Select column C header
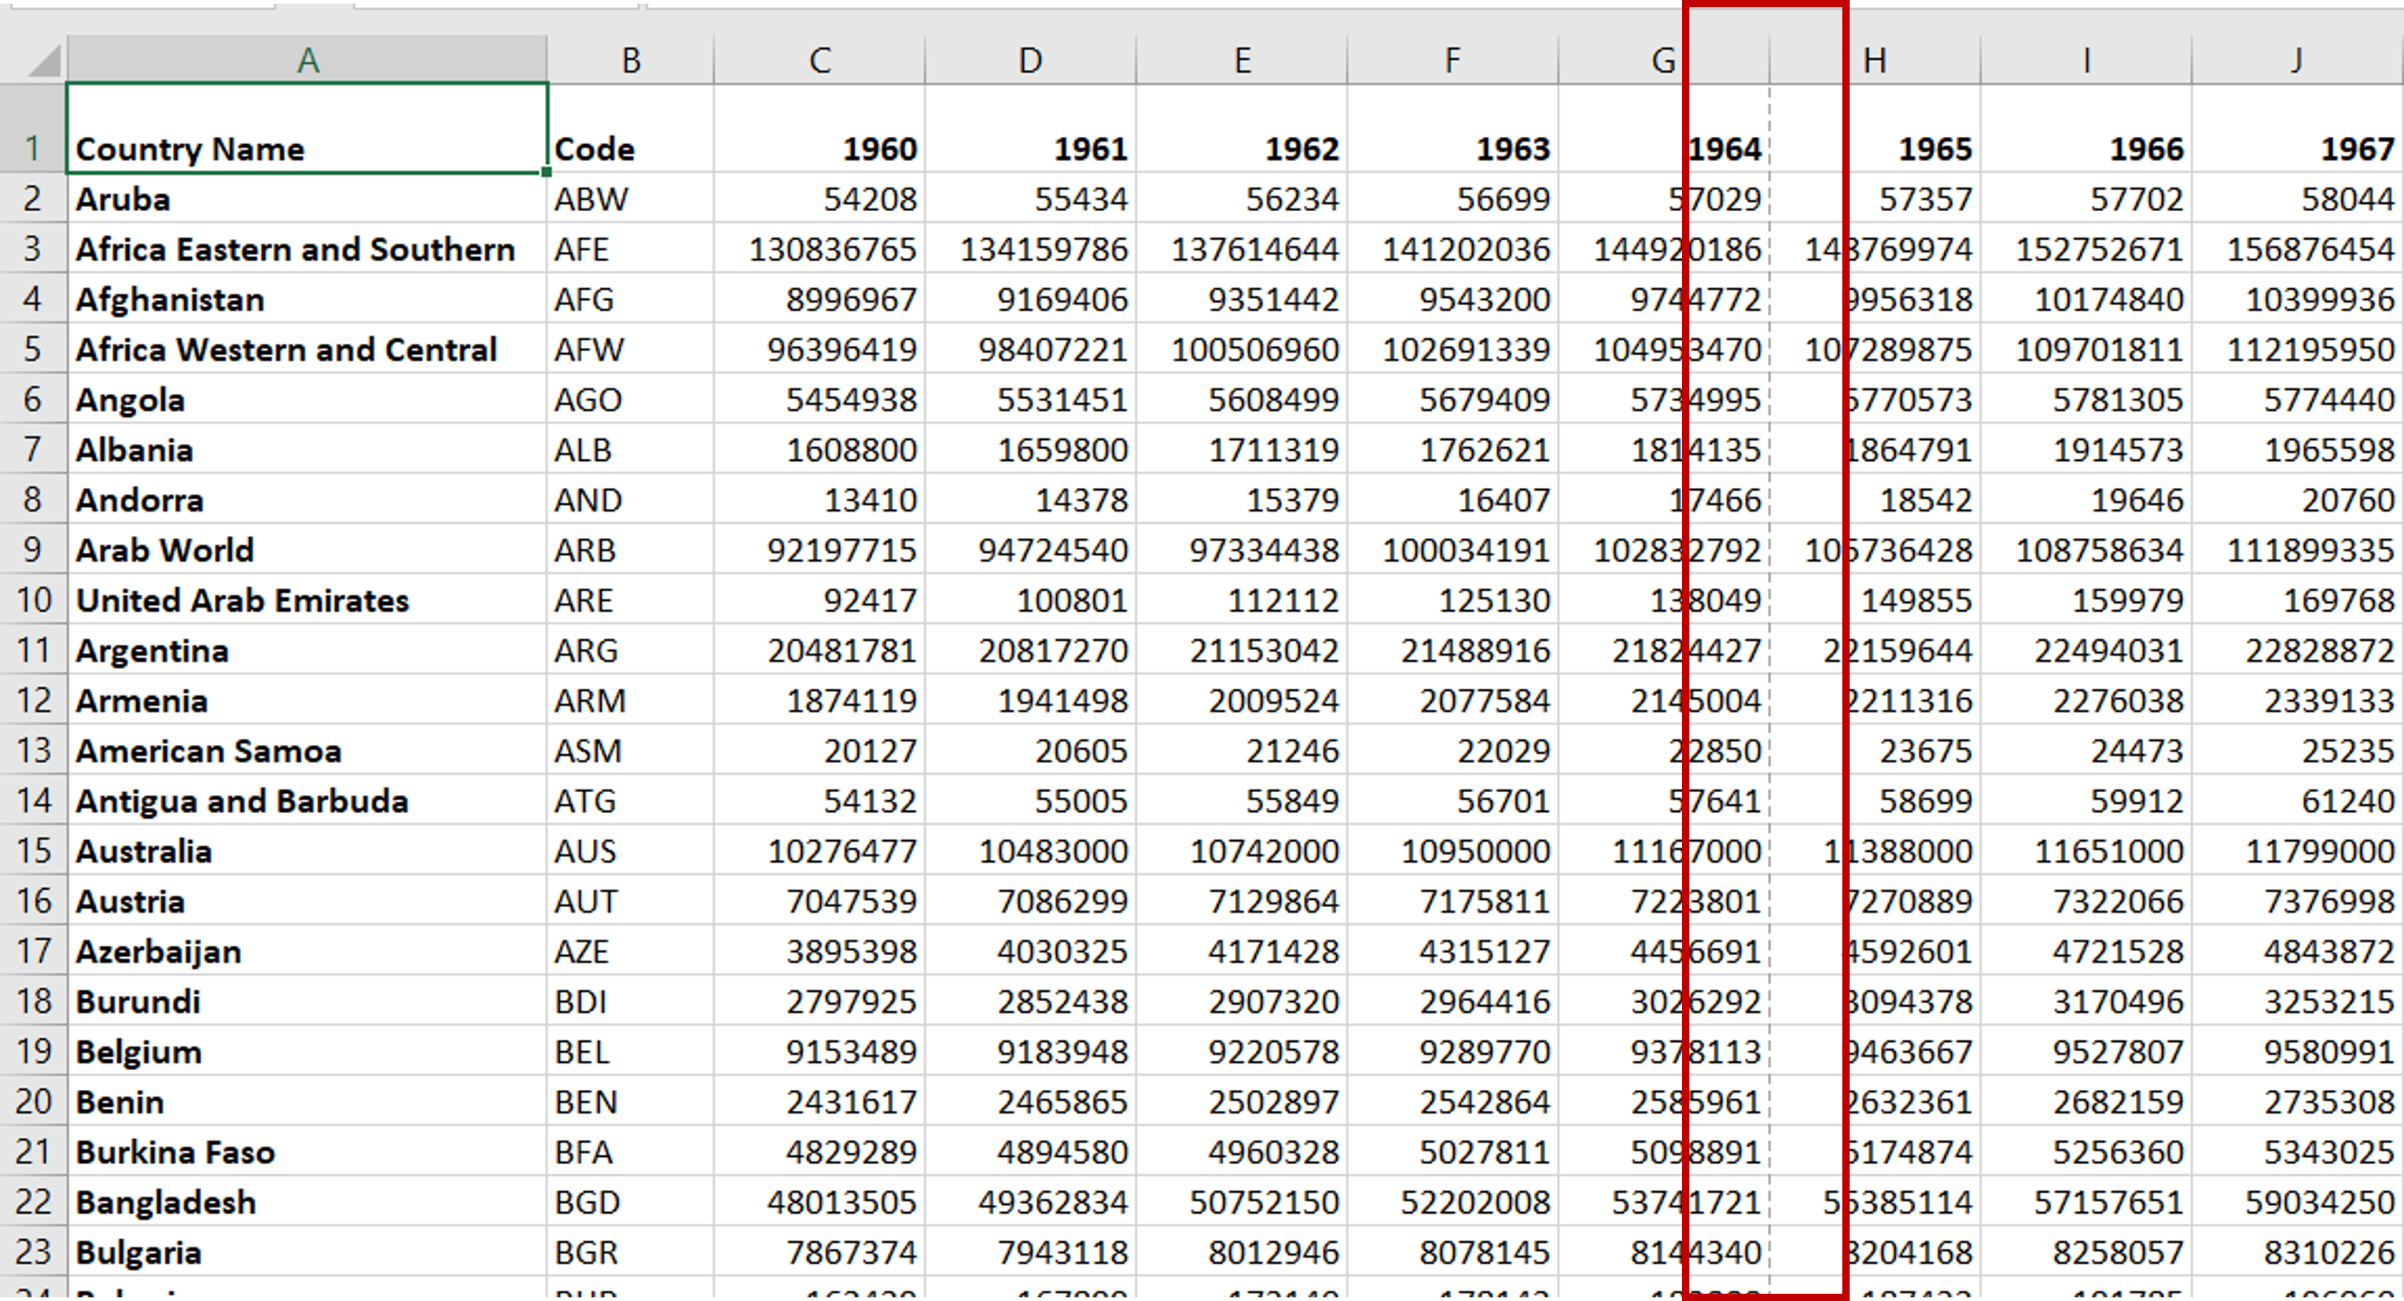This screenshot has height=1301, width=2404. [820, 60]
